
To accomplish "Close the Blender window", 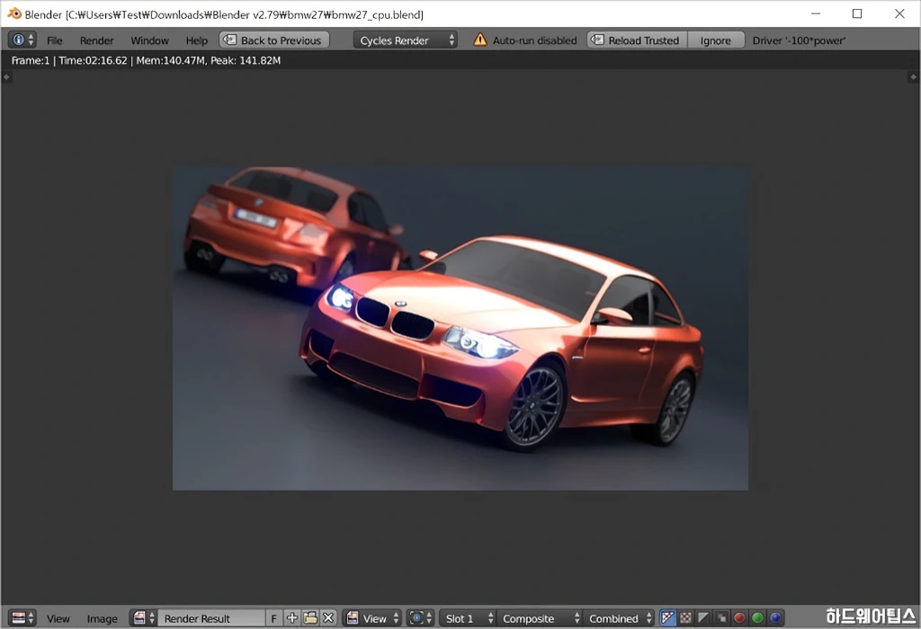I will (899, 13).
